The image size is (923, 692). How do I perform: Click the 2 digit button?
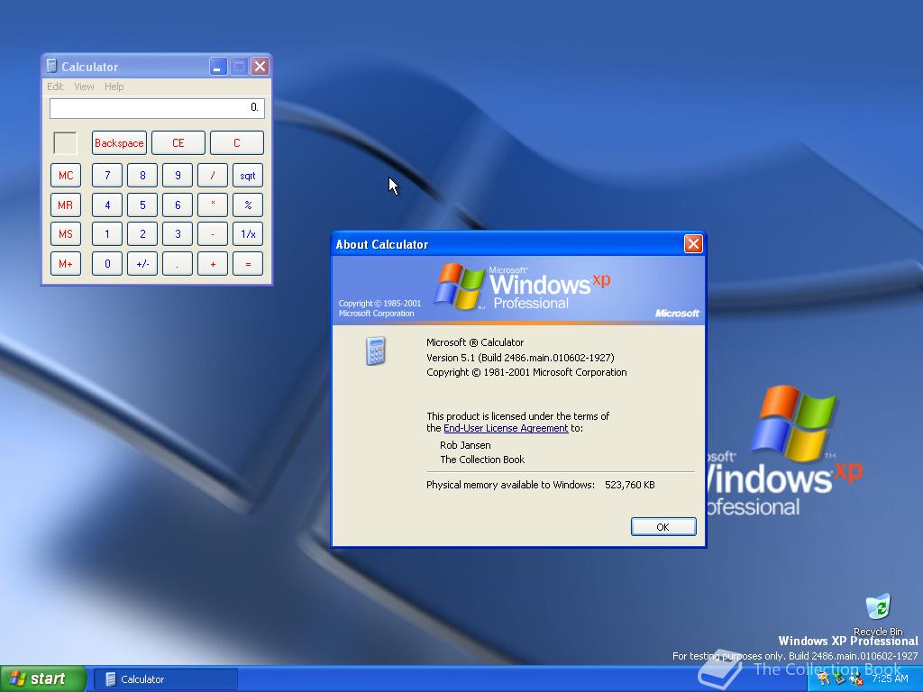(142, 234)
